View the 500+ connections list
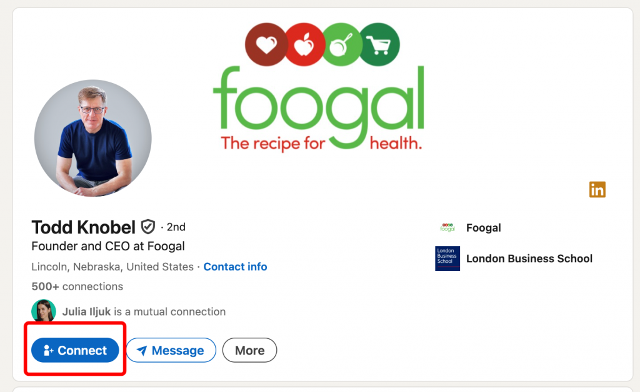Viewport: 640px width, 392px height. point(77,287)
